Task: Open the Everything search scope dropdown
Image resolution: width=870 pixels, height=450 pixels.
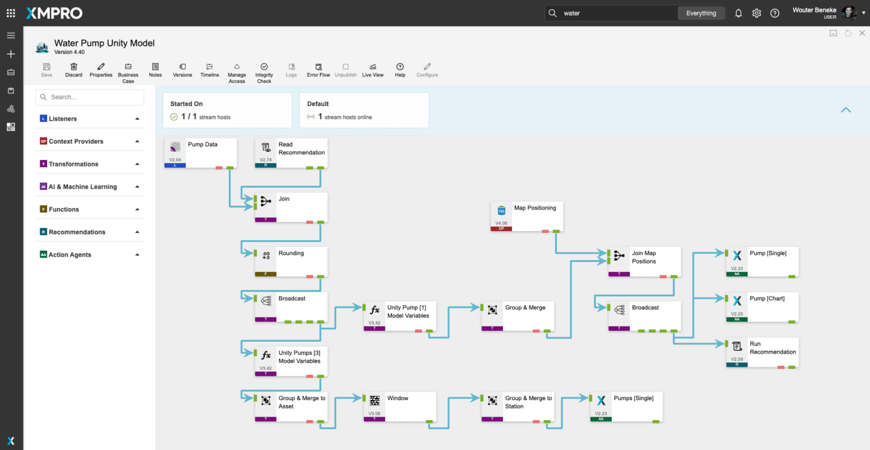Action: point(701,13)
